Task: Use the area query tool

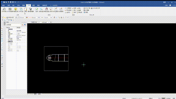Action: [x=74, y=12]
